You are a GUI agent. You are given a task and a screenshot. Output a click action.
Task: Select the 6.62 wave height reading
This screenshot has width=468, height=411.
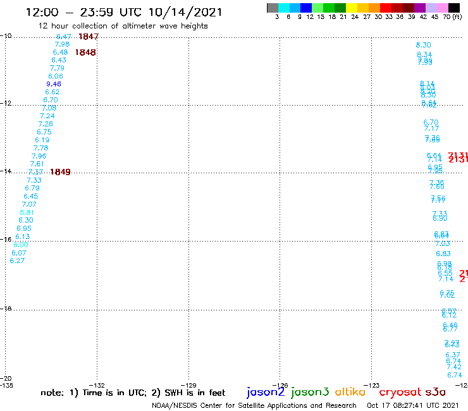pyautogui.click(x=52, y=92)
